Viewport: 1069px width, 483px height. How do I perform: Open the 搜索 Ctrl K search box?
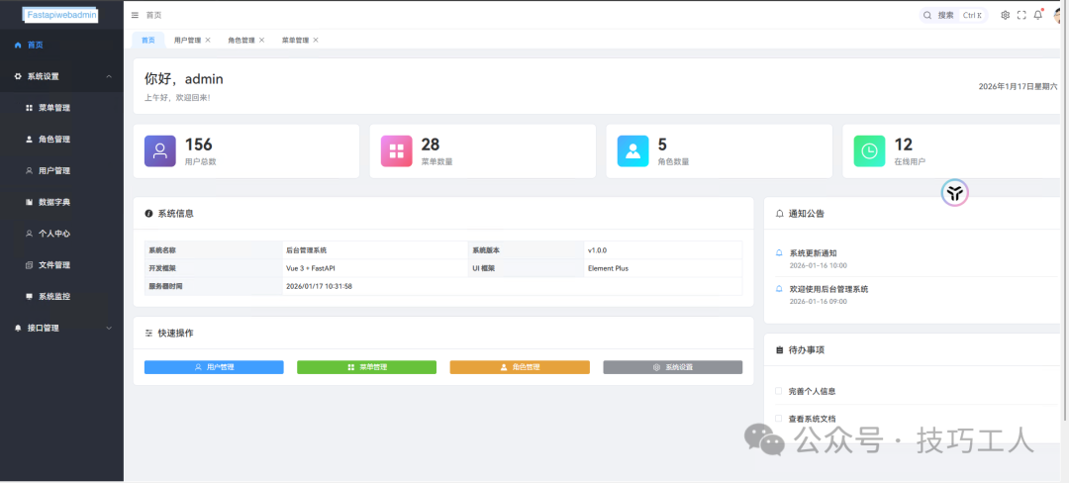953,15
